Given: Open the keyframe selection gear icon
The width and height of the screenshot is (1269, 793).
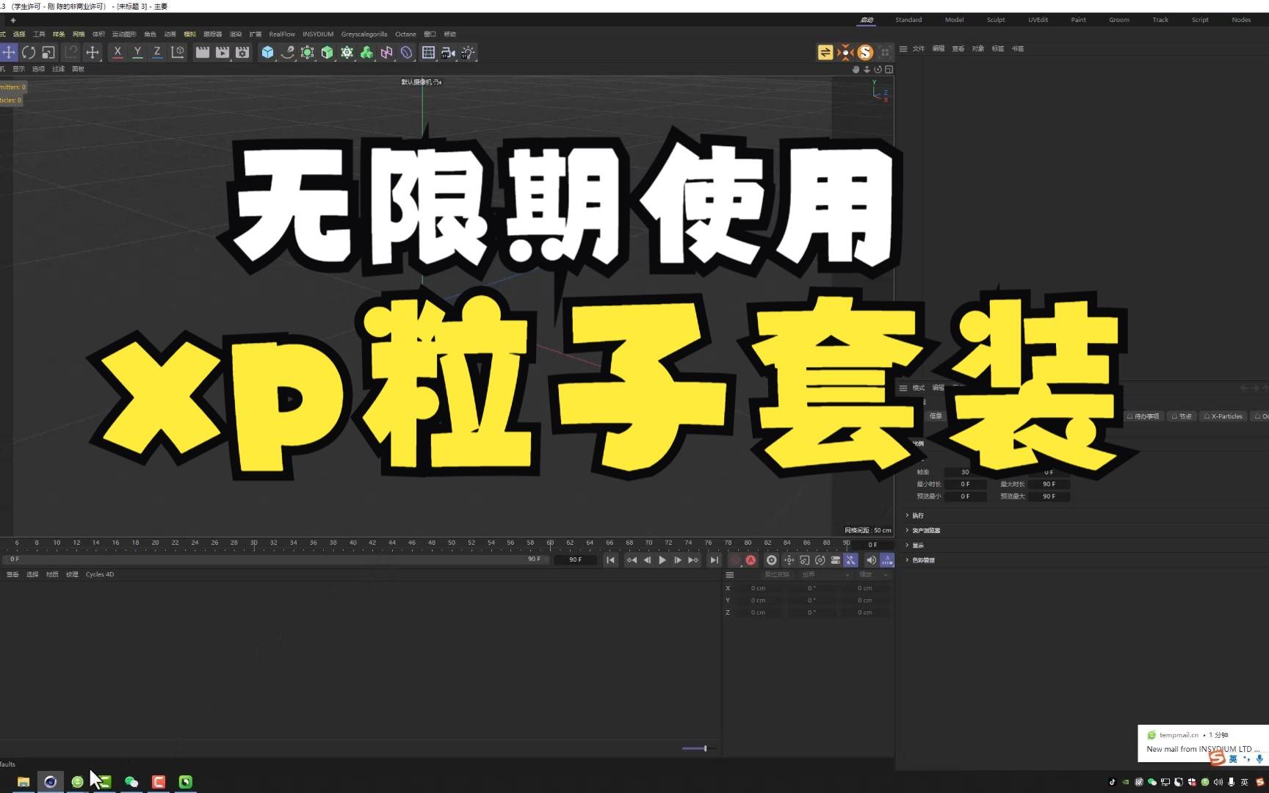Looking at the screenshot, I should pyautogui.click(x=771, y=560).
